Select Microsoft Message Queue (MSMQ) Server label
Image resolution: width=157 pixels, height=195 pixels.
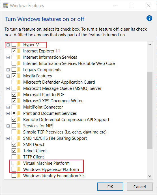coord(62,88)
